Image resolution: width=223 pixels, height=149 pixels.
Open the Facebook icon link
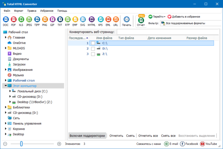pyautogui.click(x=182, y=144)
